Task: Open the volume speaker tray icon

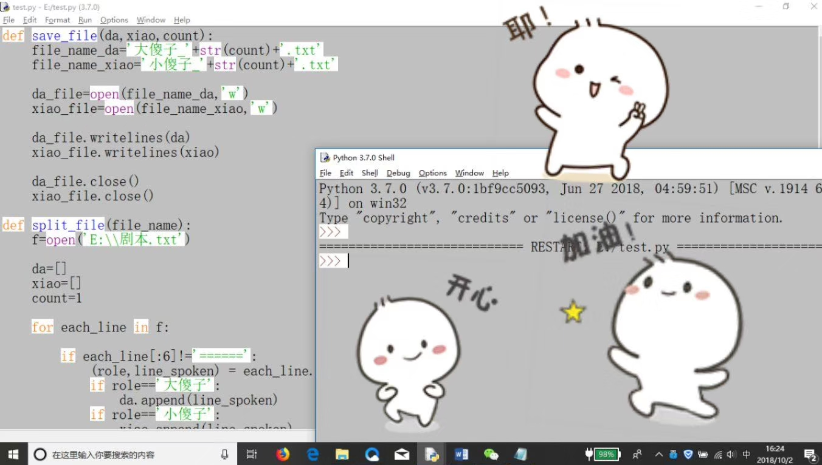Action: [x=732, y=454]
